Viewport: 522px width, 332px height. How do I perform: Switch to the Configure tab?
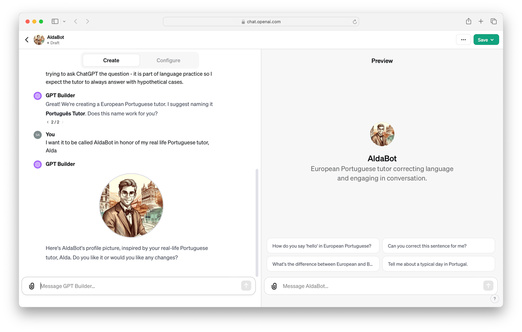168,61
